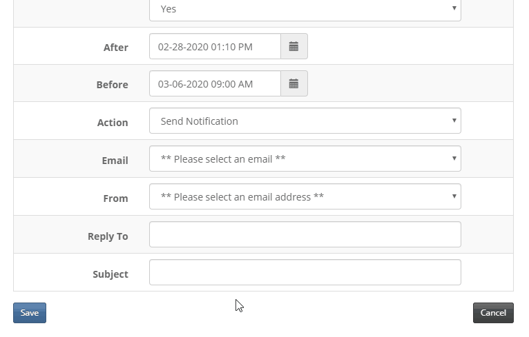Open the Action dropdown showing Send Notification
Screen dimensions: 529x337
point(305,121)
